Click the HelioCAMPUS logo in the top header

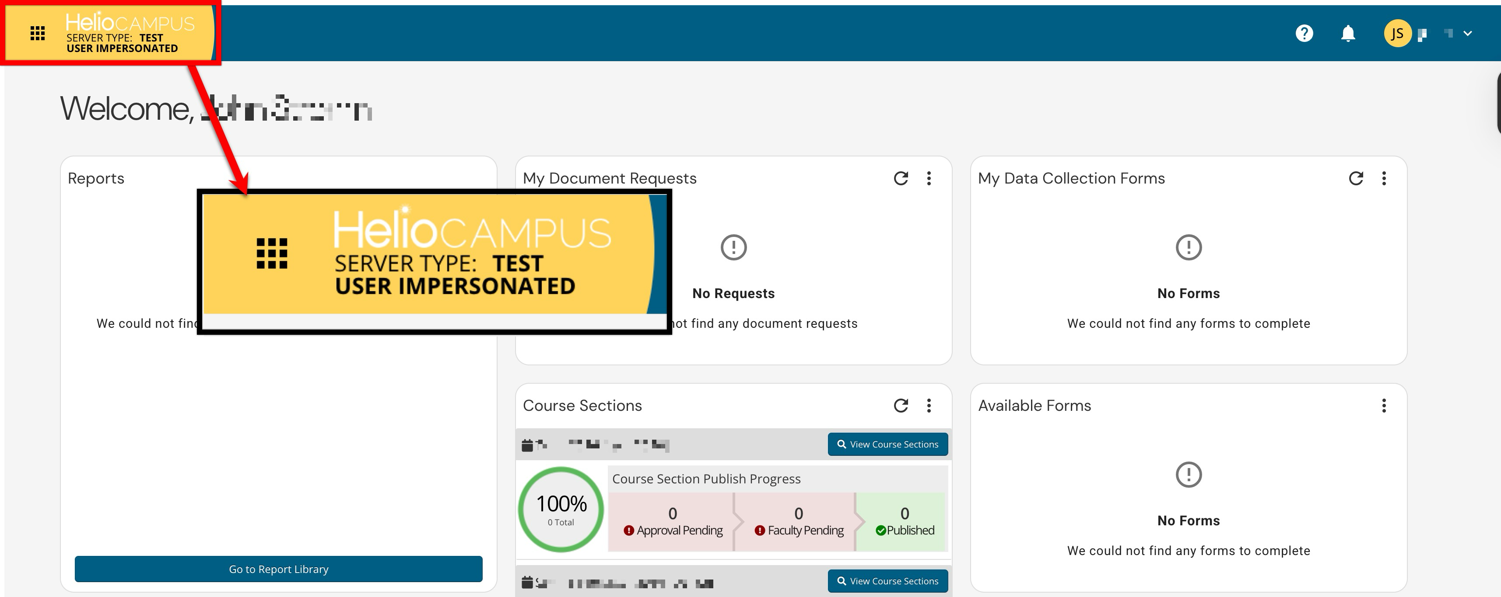[x=130, y=22]
